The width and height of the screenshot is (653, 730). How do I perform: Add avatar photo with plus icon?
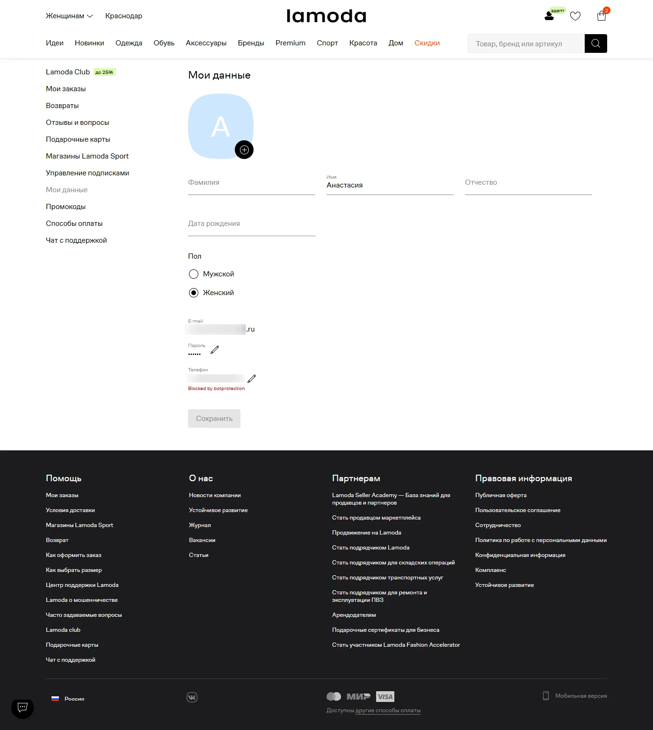(244, 150)
